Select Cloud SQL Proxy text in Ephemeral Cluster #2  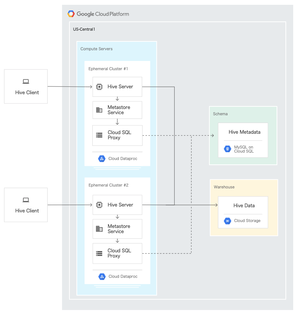point(119,253)
